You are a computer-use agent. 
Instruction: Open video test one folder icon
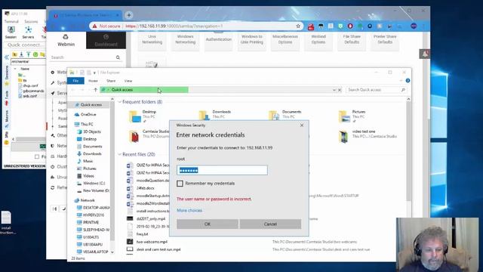(x=343, y=137)
